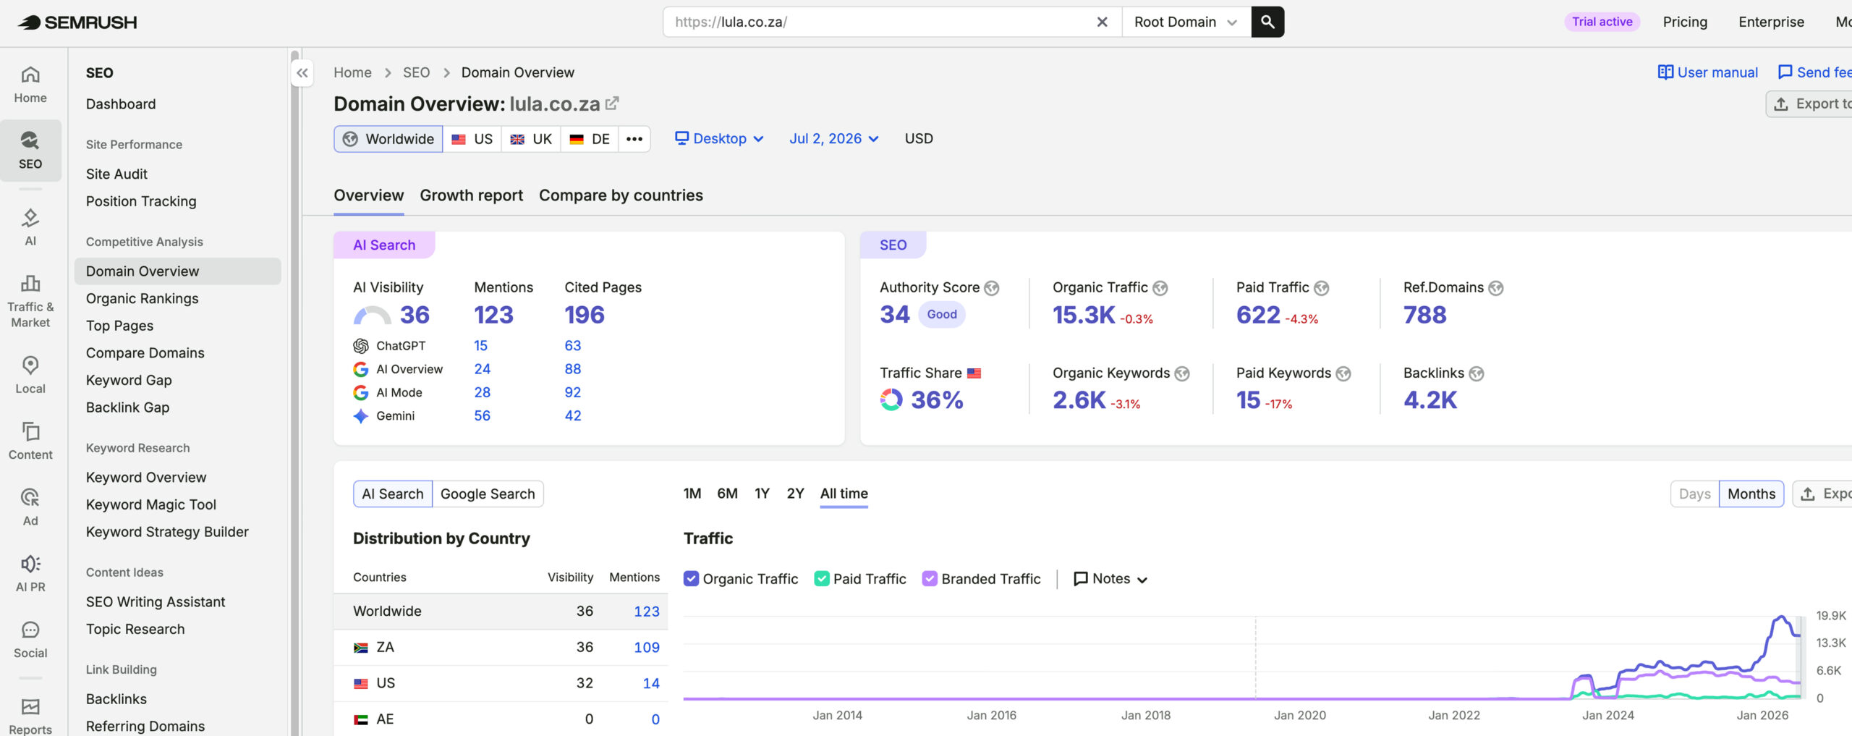Image resolution: width=1852 pixels, height=736 pixels.
Task: Go to Home breadcrumb
Action: 352,72
